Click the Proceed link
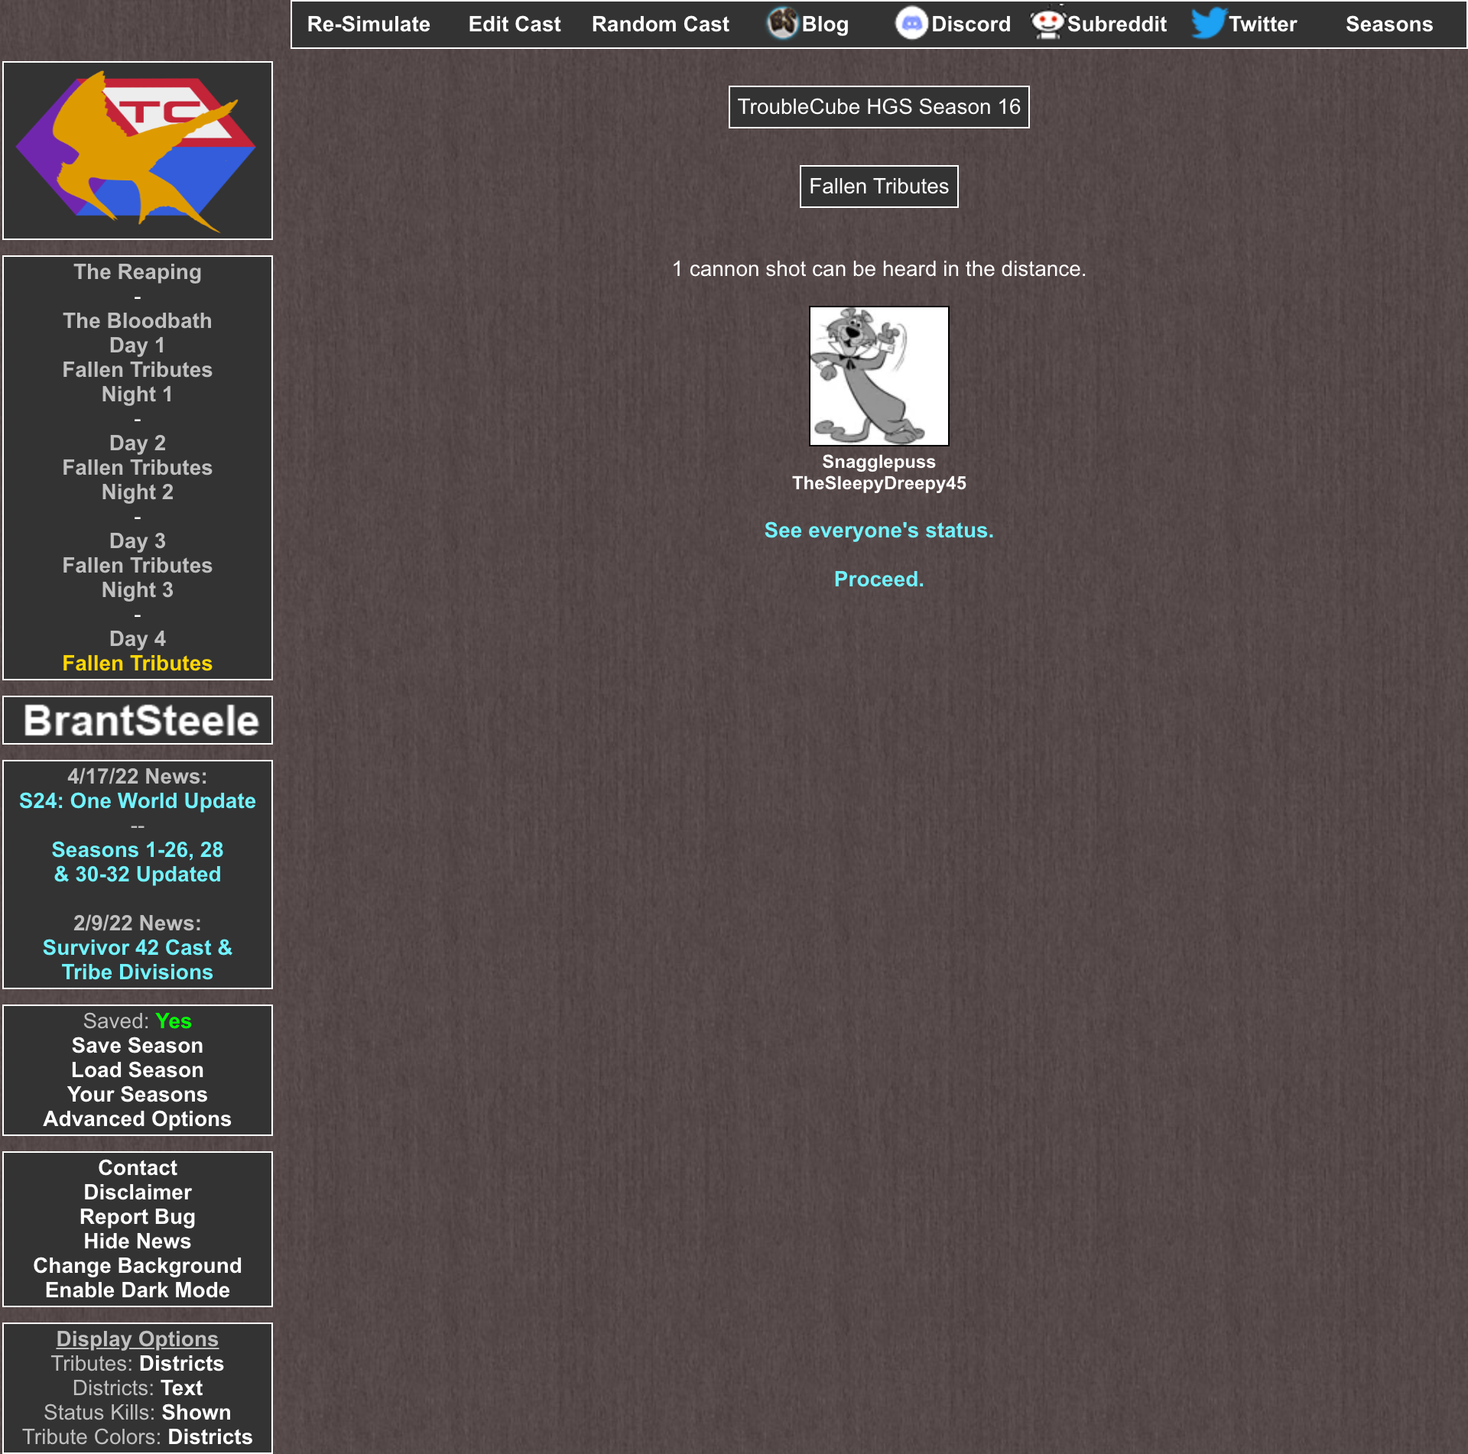Viewport: 1468px width, 1454px height. (879, 579)
